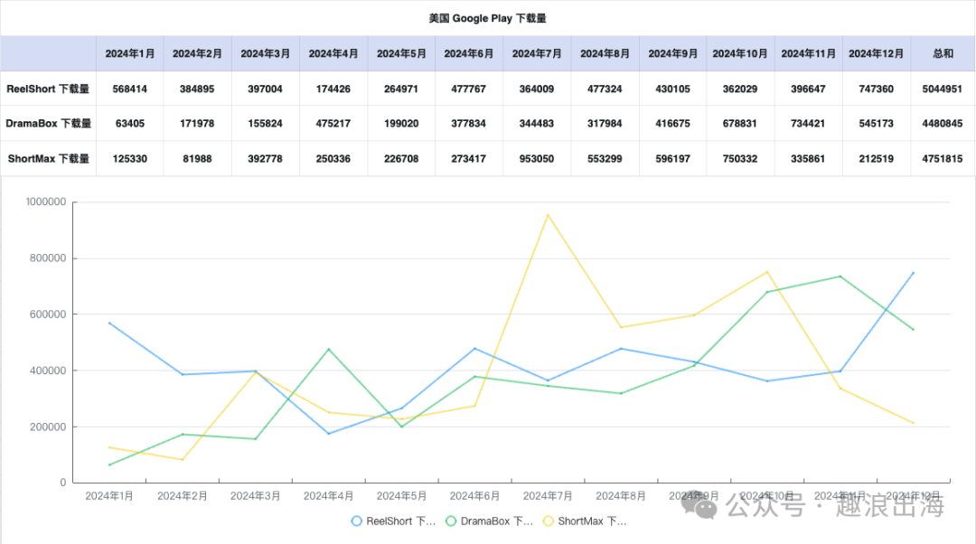
Task: Click the chart title 美国 Google Play 下载量
Action: tap(487, 18)
